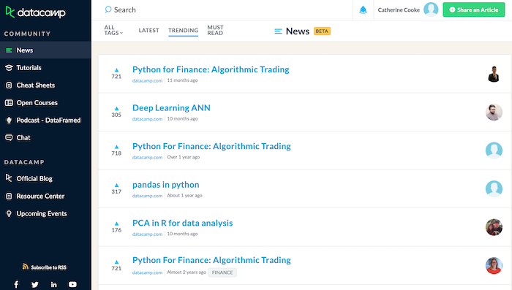Viewport: 512px width, 290px height.
Task: Open the DataCamp logo home link
Action: (36, 12)
